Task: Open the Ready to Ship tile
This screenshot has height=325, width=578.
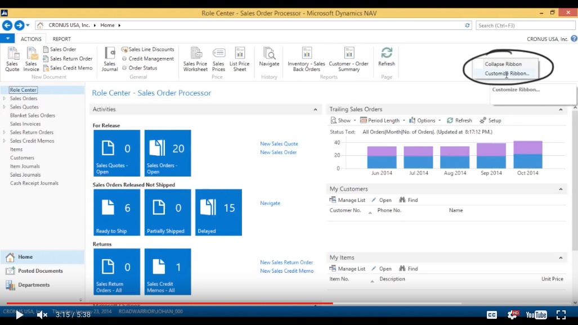Action: coord(117,212)
